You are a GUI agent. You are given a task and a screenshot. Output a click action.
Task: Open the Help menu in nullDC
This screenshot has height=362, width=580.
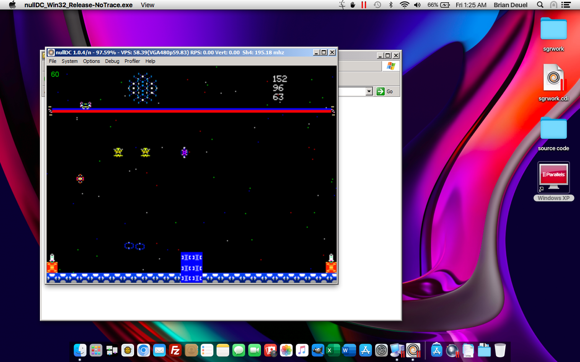point(150,61)
